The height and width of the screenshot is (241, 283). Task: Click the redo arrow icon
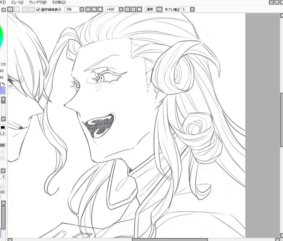(x=17, y=9)
